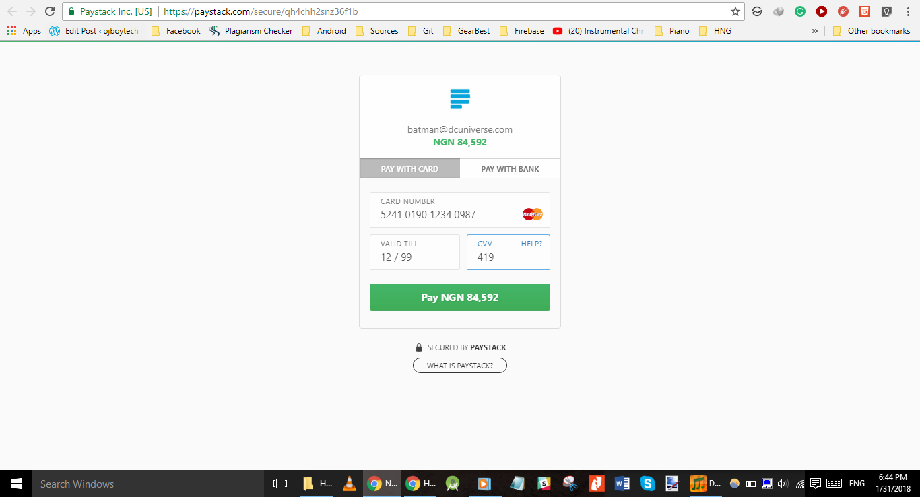Open Android Studio from the taskbar
The image size is (920, 497).
(x=453, y=484)
